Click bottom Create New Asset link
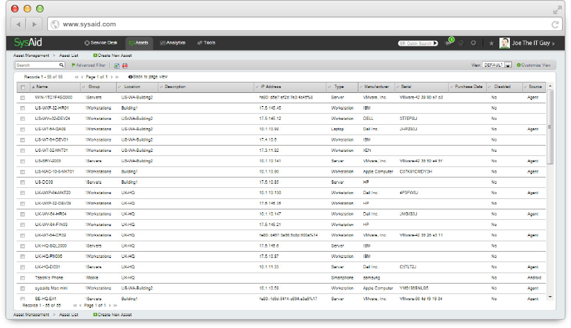Image resolution: width=571 pixels, height=328 pixels. [x=112, y=315]
